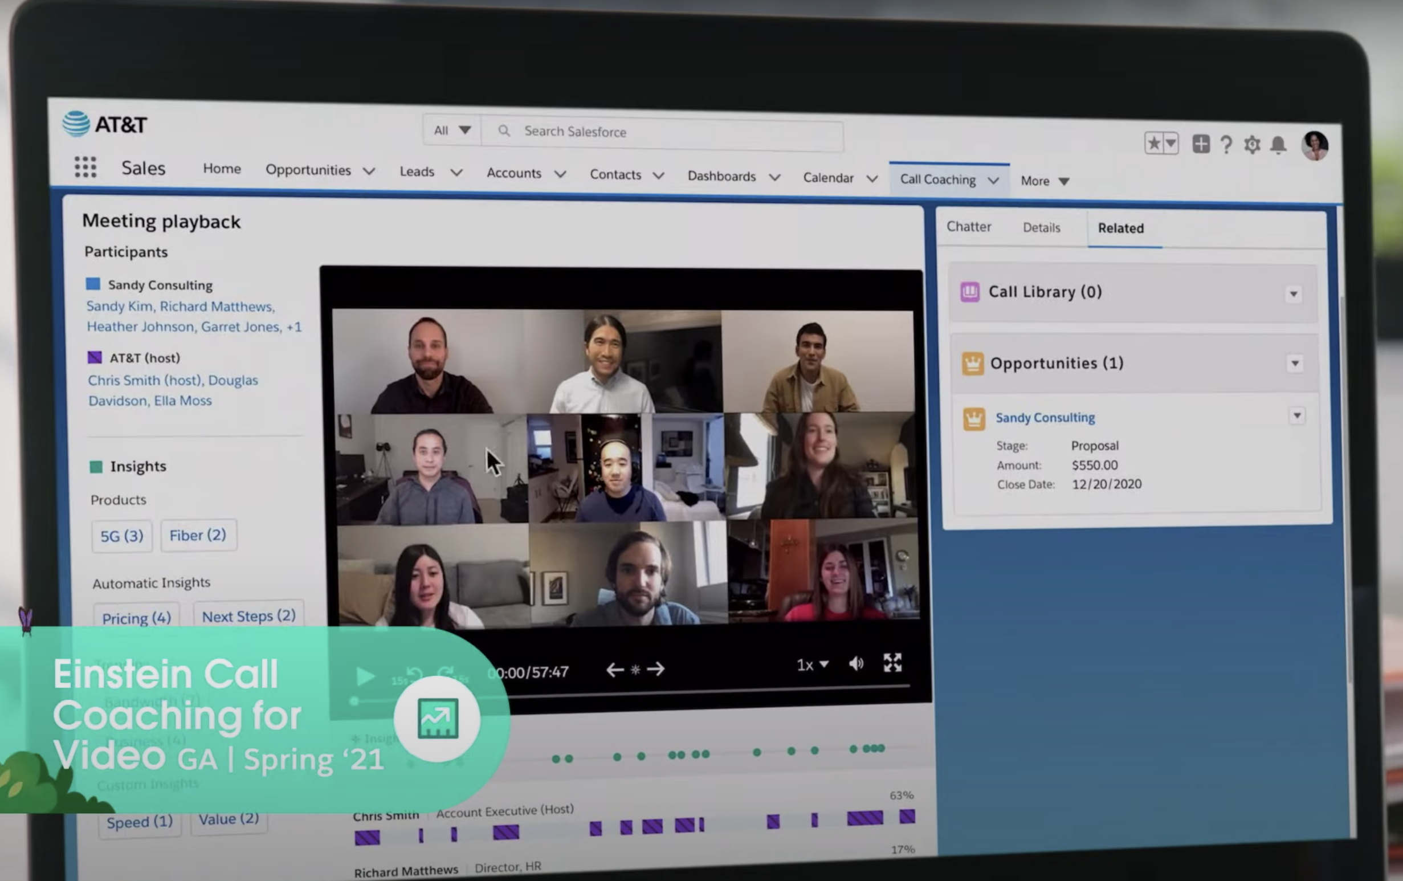Viewport: 1403px width, 881px height.
Task: Toggle the Next Steps (2) insight
Action: point(249,616)
